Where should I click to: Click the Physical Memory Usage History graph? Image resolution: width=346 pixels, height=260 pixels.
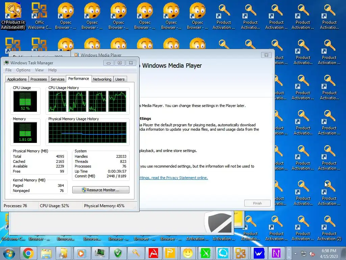coord(88,132)
